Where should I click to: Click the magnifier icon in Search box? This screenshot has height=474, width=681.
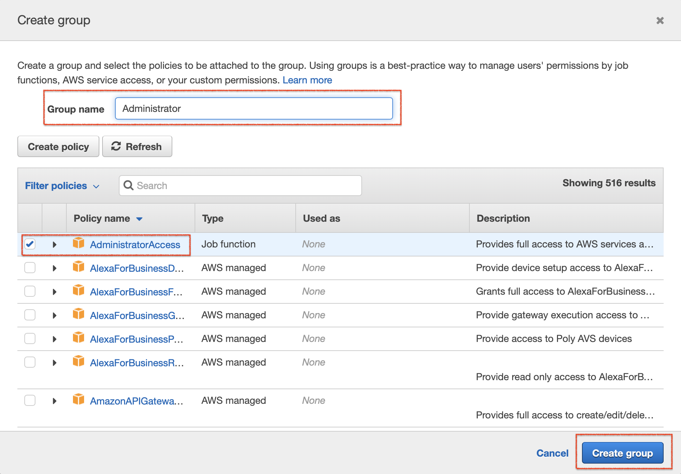(129, 185)
